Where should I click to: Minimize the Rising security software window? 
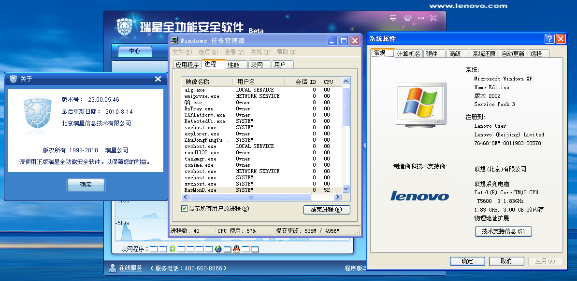click(x=421, y=18)
